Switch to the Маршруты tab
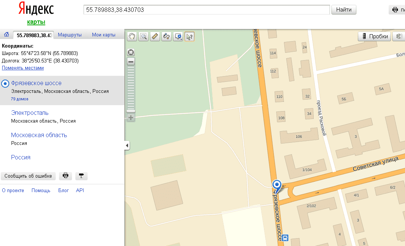 pos(70,35)
